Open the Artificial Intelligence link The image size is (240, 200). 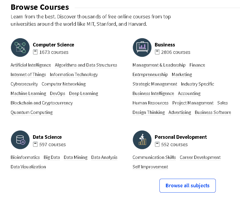tap(31, 65)
